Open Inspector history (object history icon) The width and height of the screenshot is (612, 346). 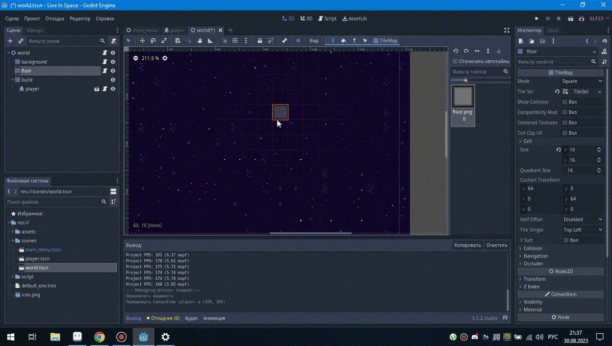(604, 41)
